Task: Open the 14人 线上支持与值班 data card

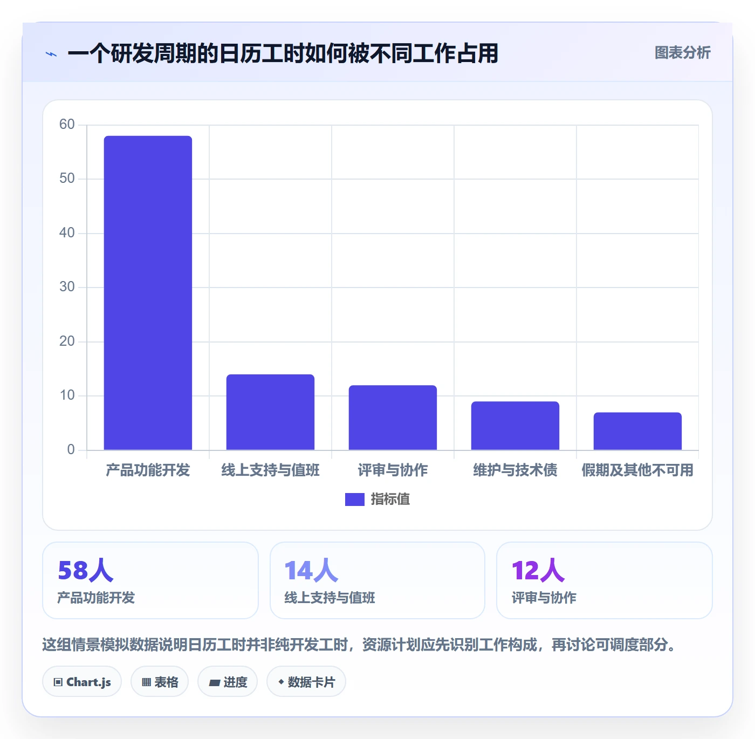Action: tap(377, 580)
